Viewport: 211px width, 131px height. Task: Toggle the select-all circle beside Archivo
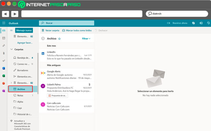tap(43, 38)
